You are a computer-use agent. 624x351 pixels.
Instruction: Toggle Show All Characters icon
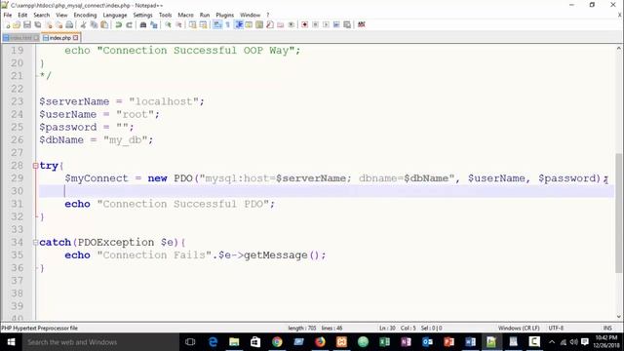[x=227, y=24]
